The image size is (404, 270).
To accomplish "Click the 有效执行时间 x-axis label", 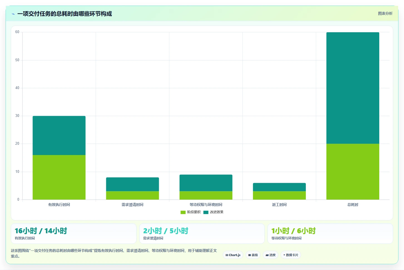I will pyautogui.click(x=59, y=205).
